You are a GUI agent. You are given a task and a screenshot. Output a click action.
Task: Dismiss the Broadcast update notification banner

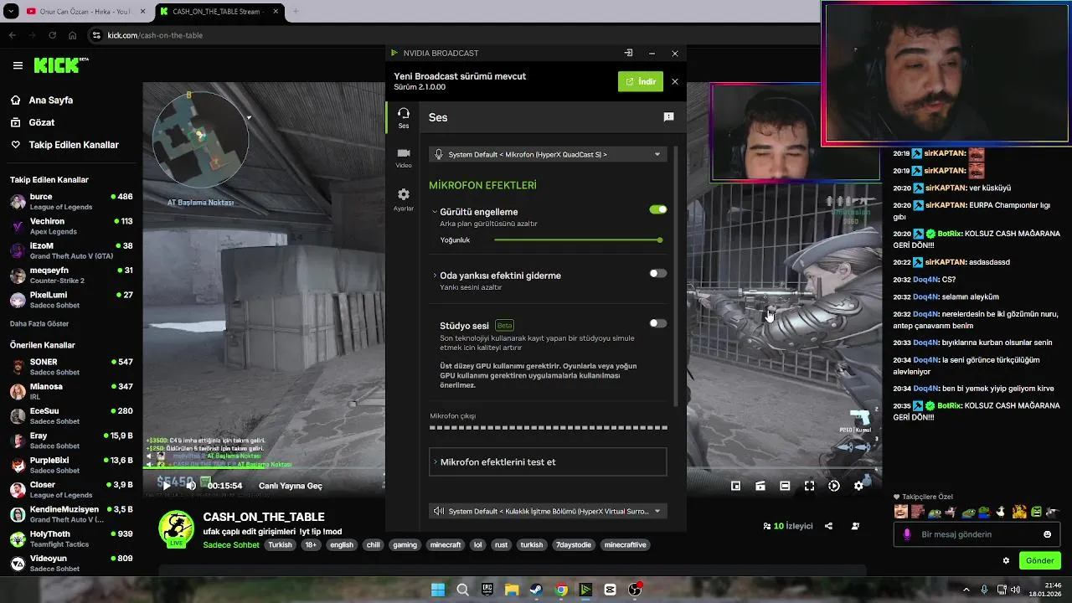[x=675, y=81]
